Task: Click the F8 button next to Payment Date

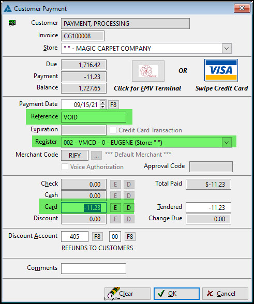Action: tap(113, 105)
